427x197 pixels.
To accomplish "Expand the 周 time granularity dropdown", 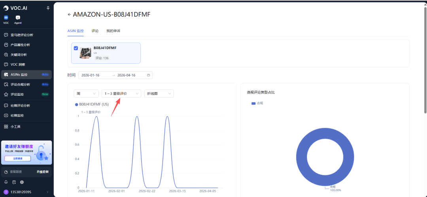I will pyautogui.click(x=86, y=93).
